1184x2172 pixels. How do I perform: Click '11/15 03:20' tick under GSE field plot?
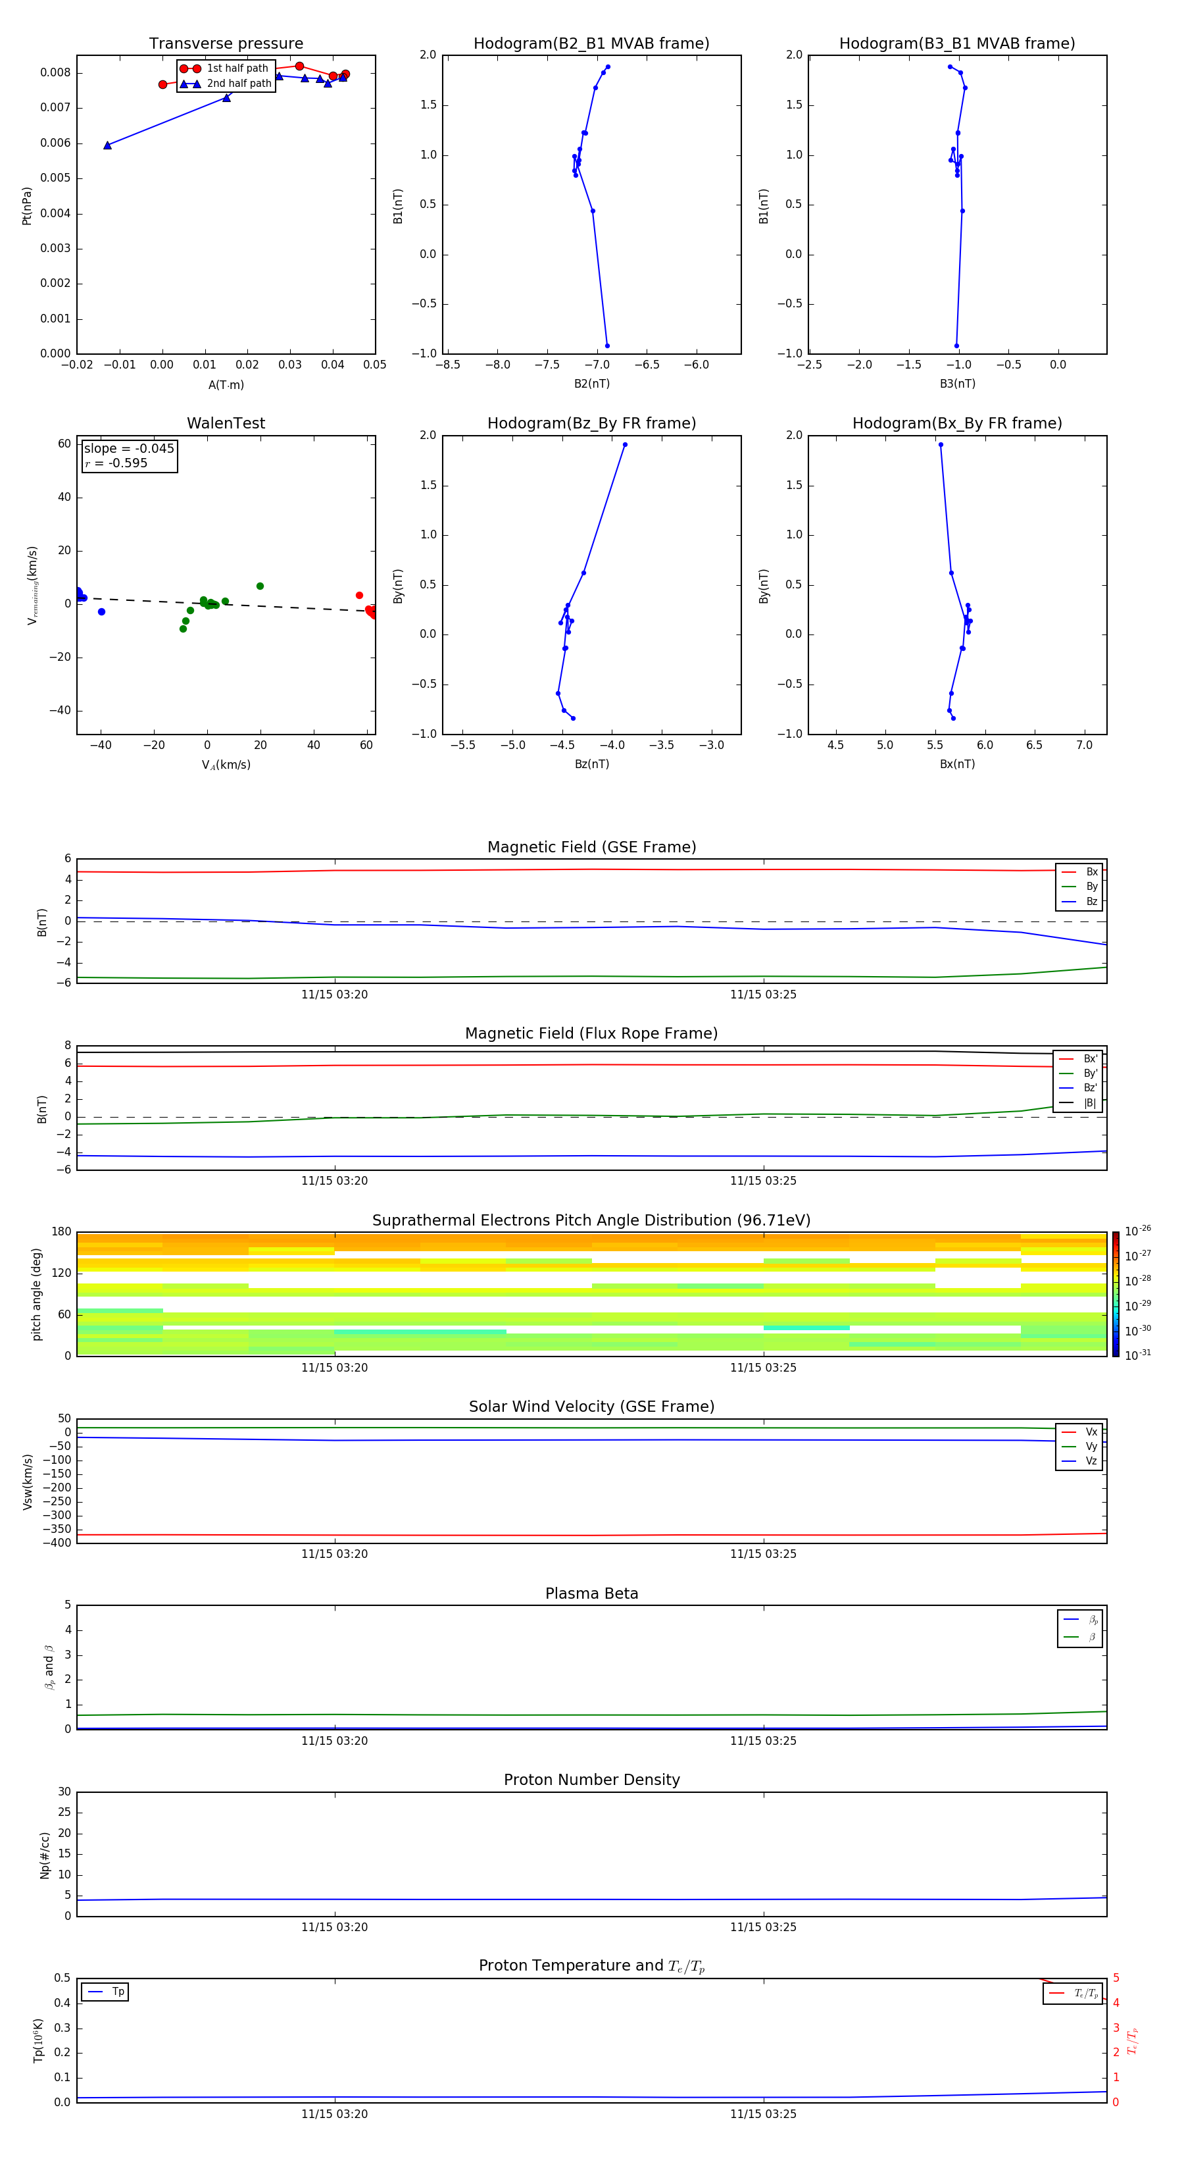(335, 995)
